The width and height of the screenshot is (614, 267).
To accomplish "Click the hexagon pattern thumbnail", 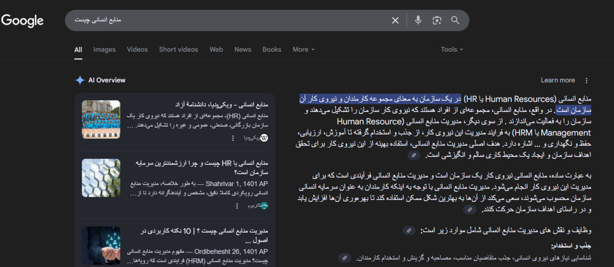I will 101,178.
